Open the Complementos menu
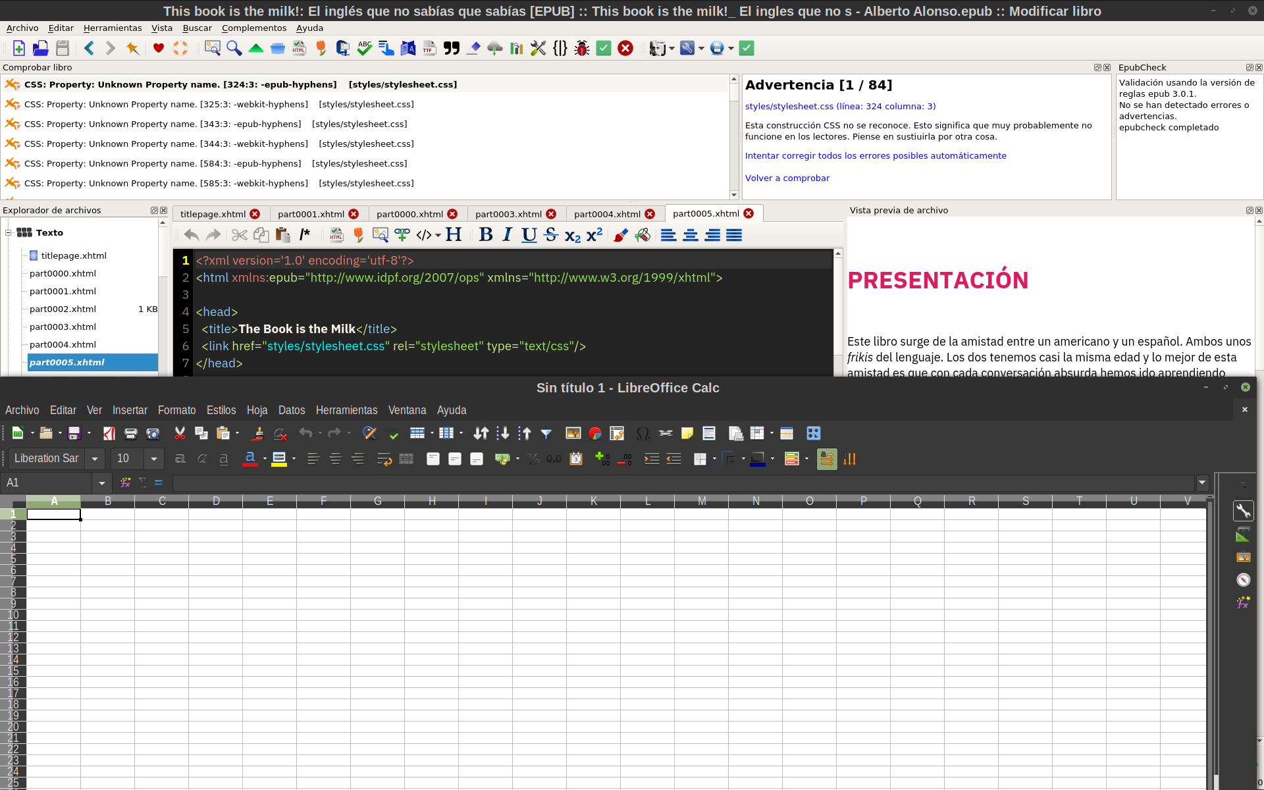This screenshot has width=1264, height=790. coord(253,28)
